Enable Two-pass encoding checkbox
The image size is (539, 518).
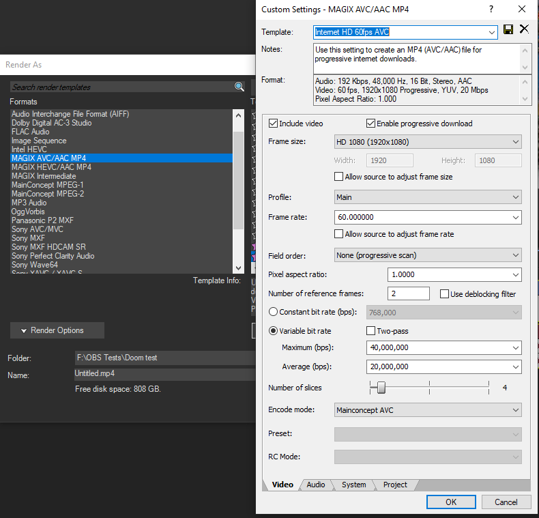[370, 331]
